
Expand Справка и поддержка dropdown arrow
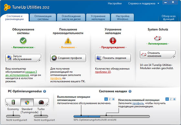pyautogui.click(x=158, y=4)
